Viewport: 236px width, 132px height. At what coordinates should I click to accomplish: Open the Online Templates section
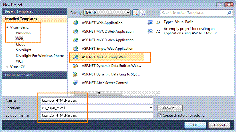(35, 75)
